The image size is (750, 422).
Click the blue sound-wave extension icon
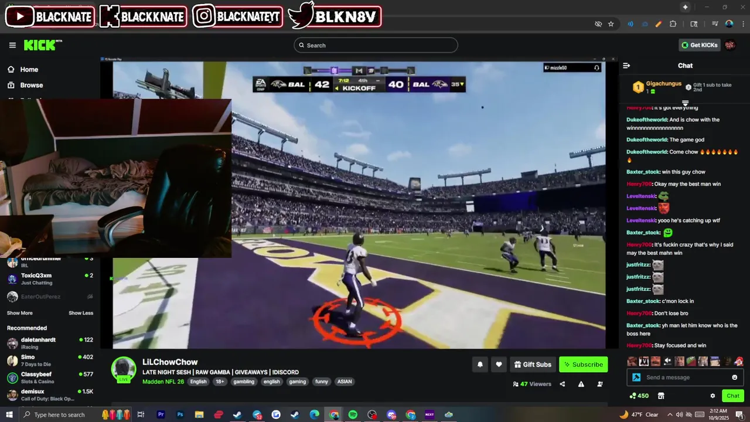click(630, 24)
